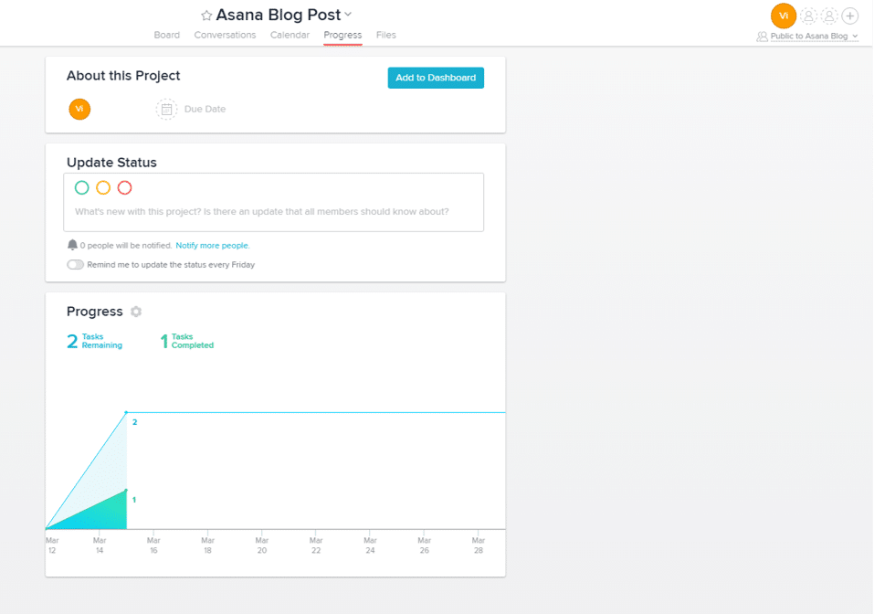Click the orange Vi avatar in the header
The width and height of the screenshot is (874, 614).
[783, 16]
